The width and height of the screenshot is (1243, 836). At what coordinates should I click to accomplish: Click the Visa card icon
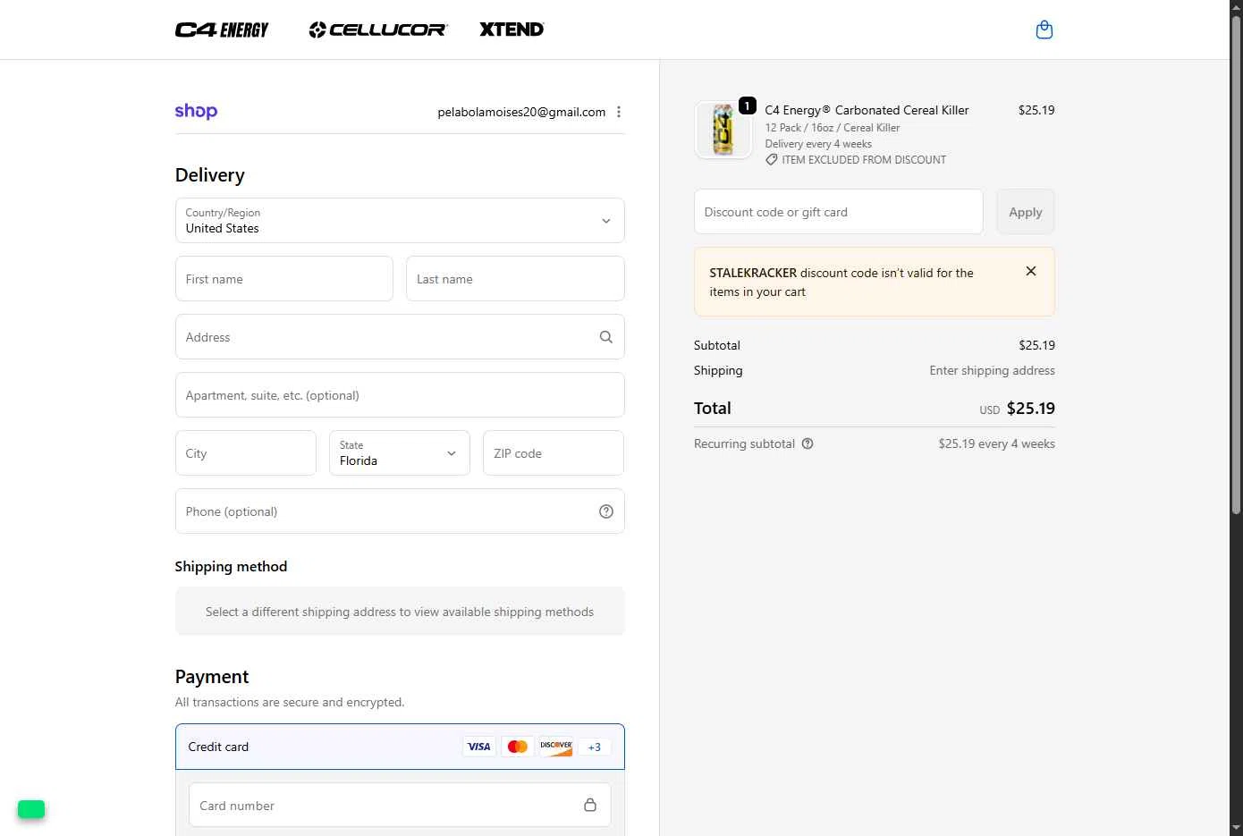[x=479, y=747]
